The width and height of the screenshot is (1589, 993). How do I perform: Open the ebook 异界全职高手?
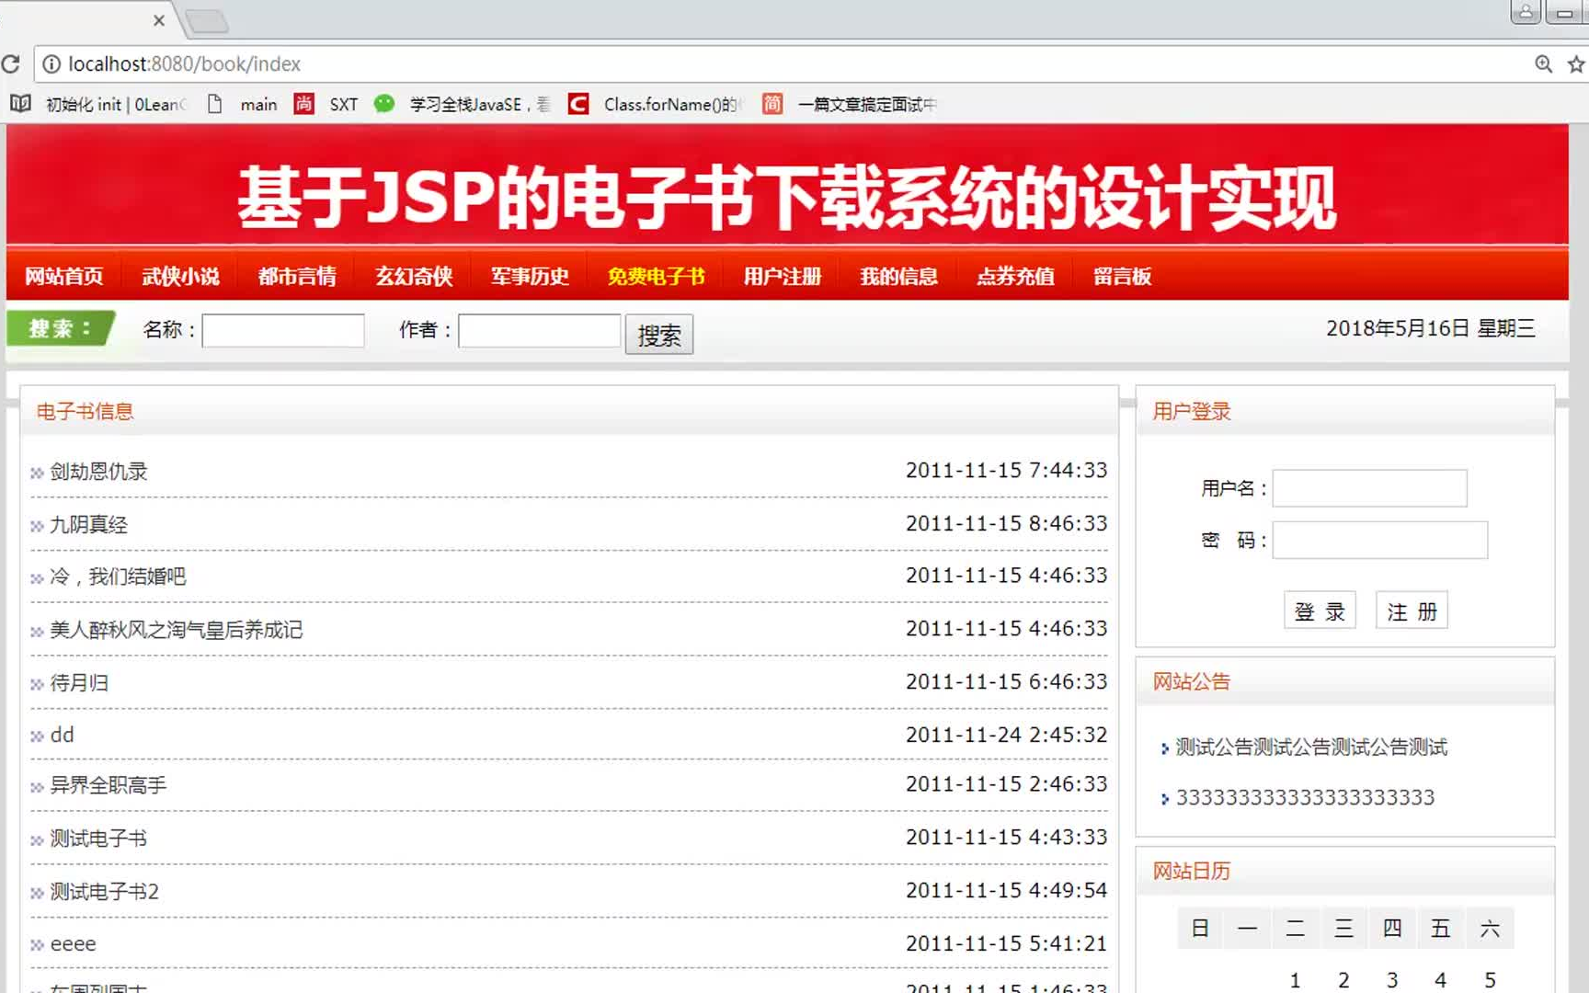click(109, 786)
